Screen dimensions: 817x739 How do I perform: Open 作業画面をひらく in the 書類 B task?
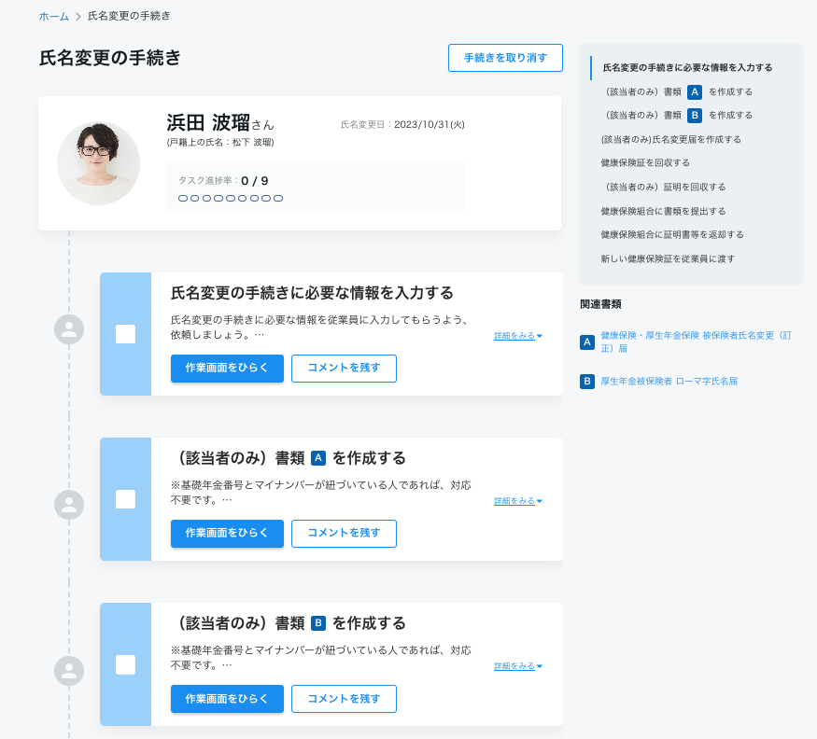(227, 699)
